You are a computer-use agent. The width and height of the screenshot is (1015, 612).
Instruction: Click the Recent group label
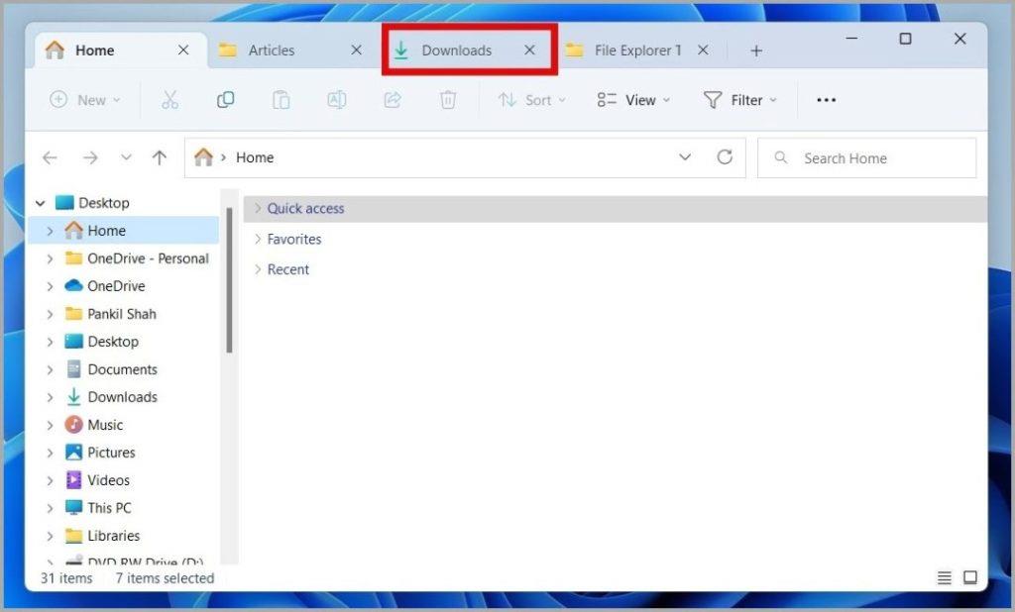point(288,269)
